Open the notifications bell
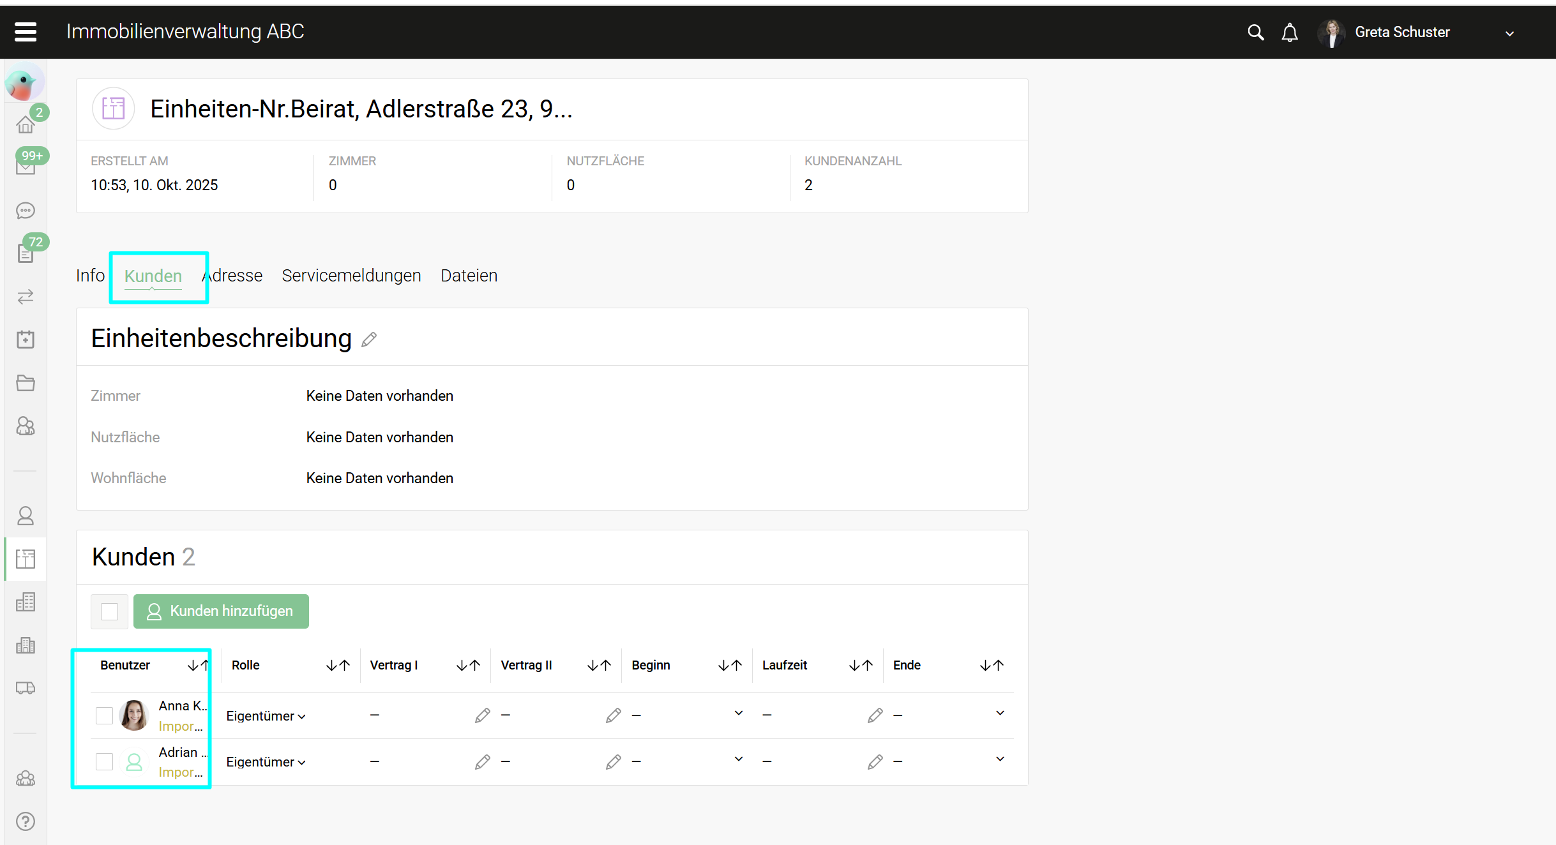This screenshot has width=1556, height=845. pos(1290,32)
